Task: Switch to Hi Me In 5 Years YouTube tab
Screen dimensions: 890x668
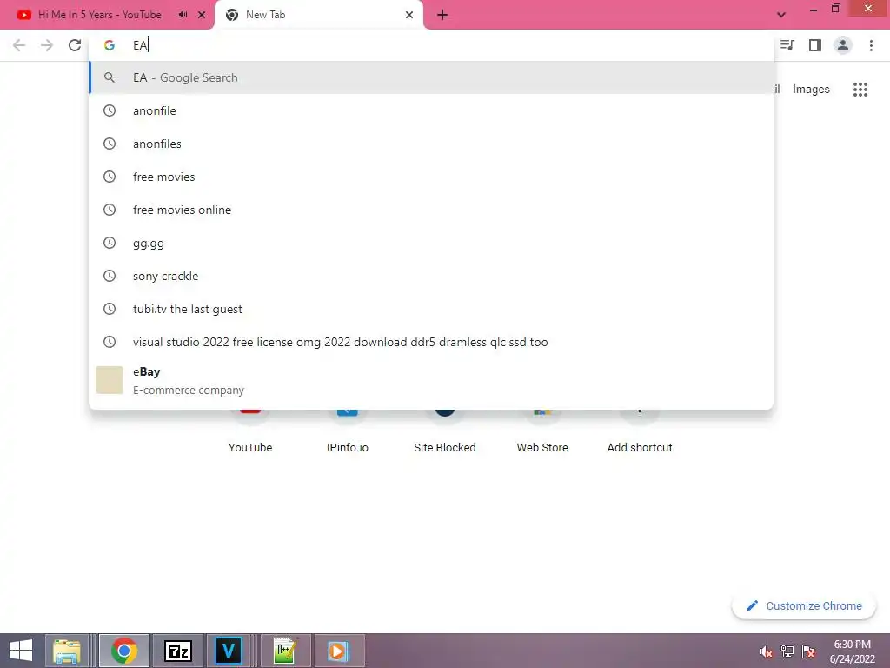Action: click(x=99, y=15)
